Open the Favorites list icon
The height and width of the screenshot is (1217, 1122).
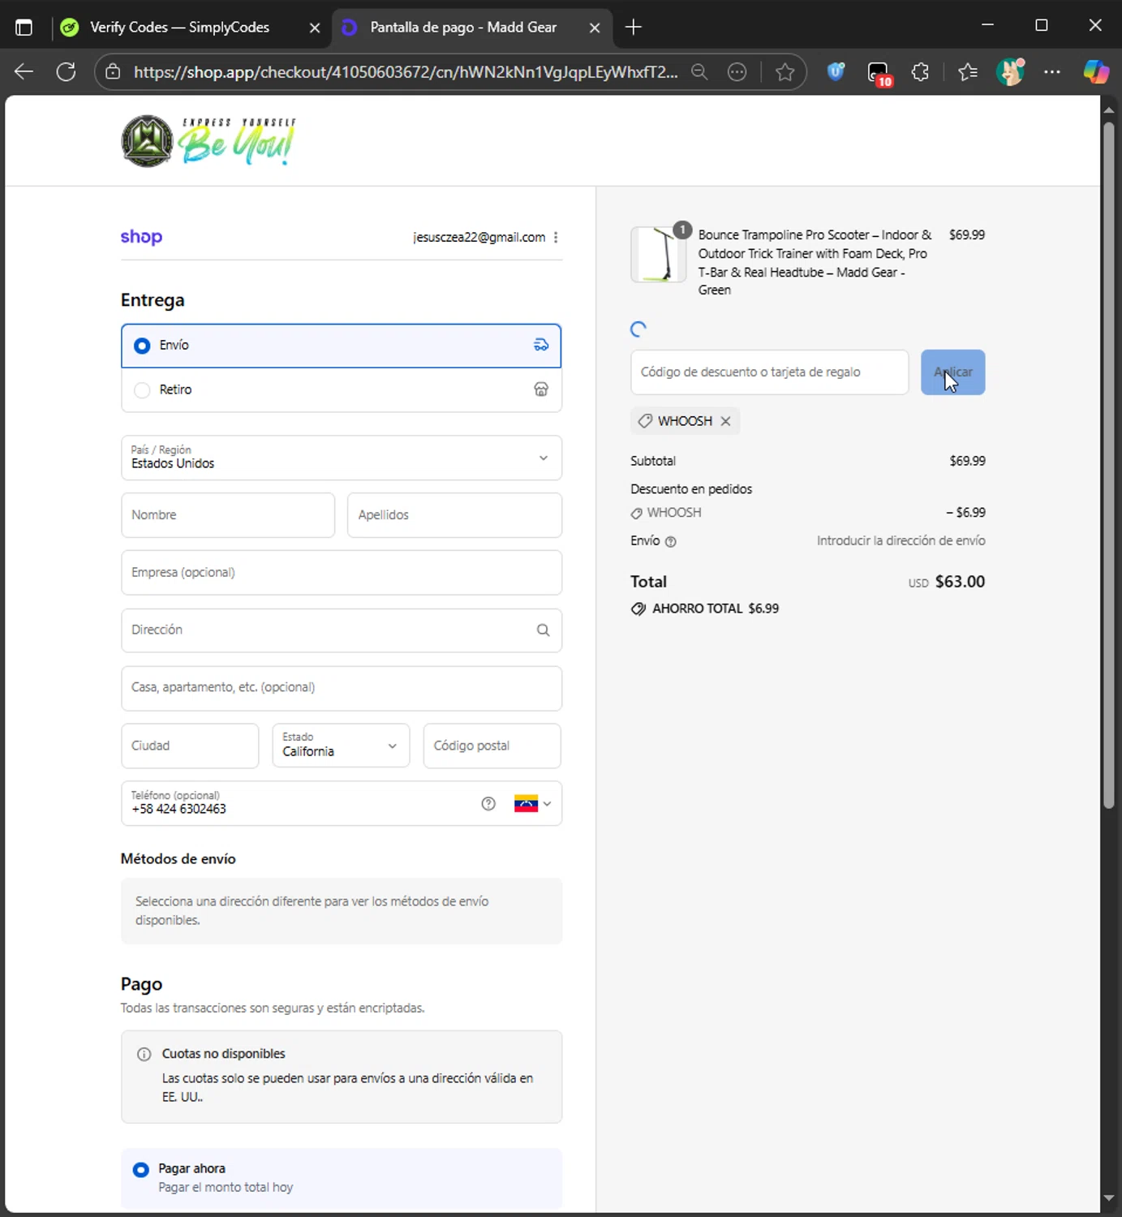[968, 72]
